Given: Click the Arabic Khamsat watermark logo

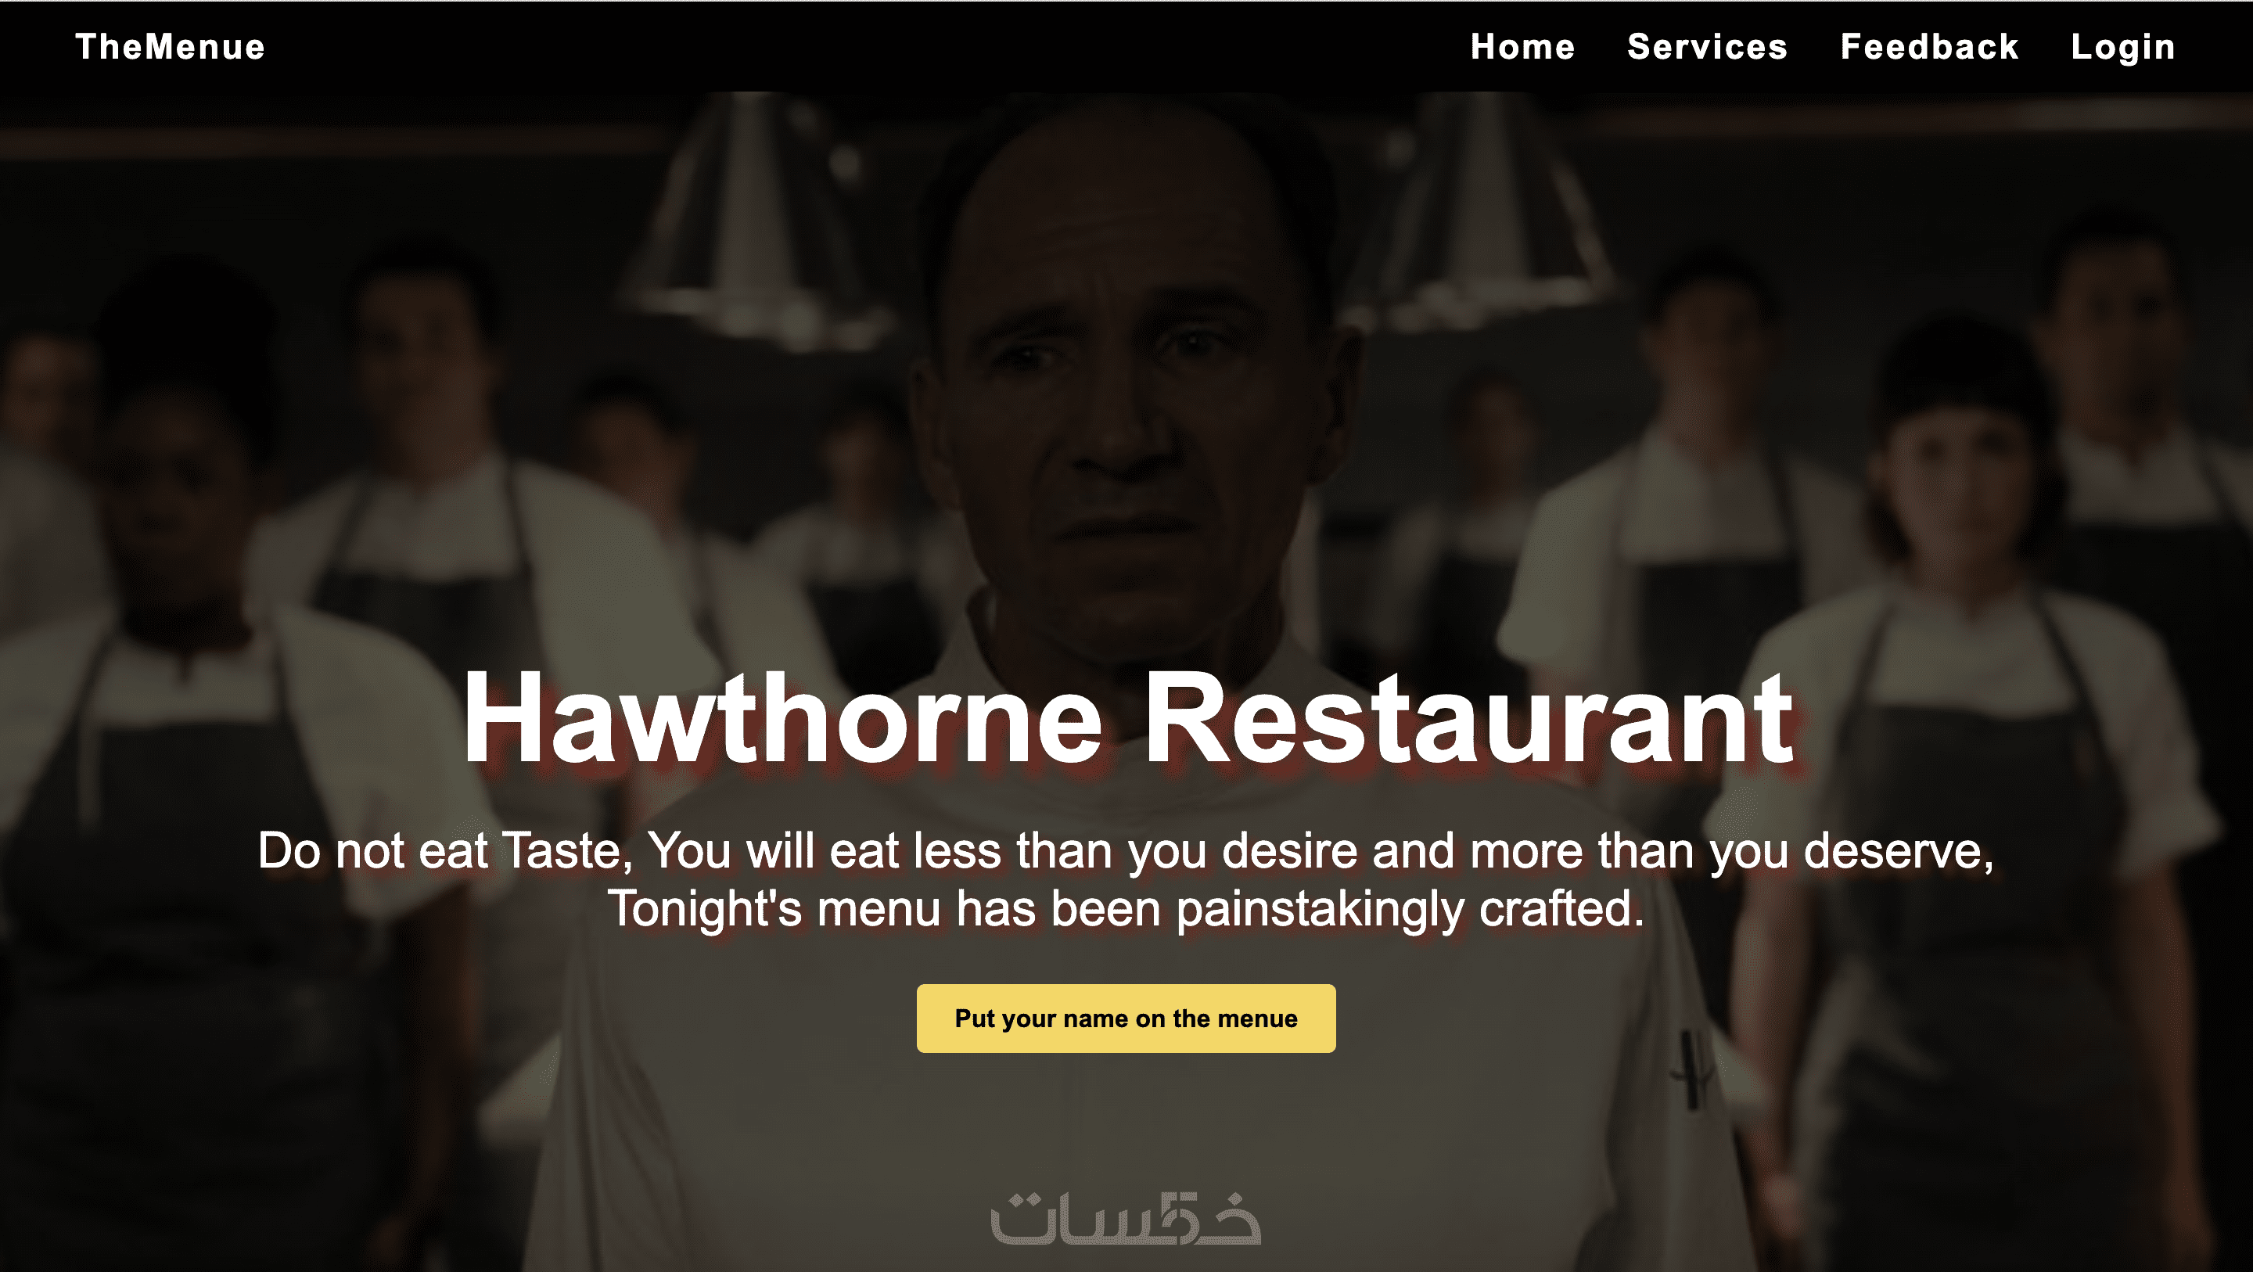Looking at the screenshot, I should coord(1126,1218).
